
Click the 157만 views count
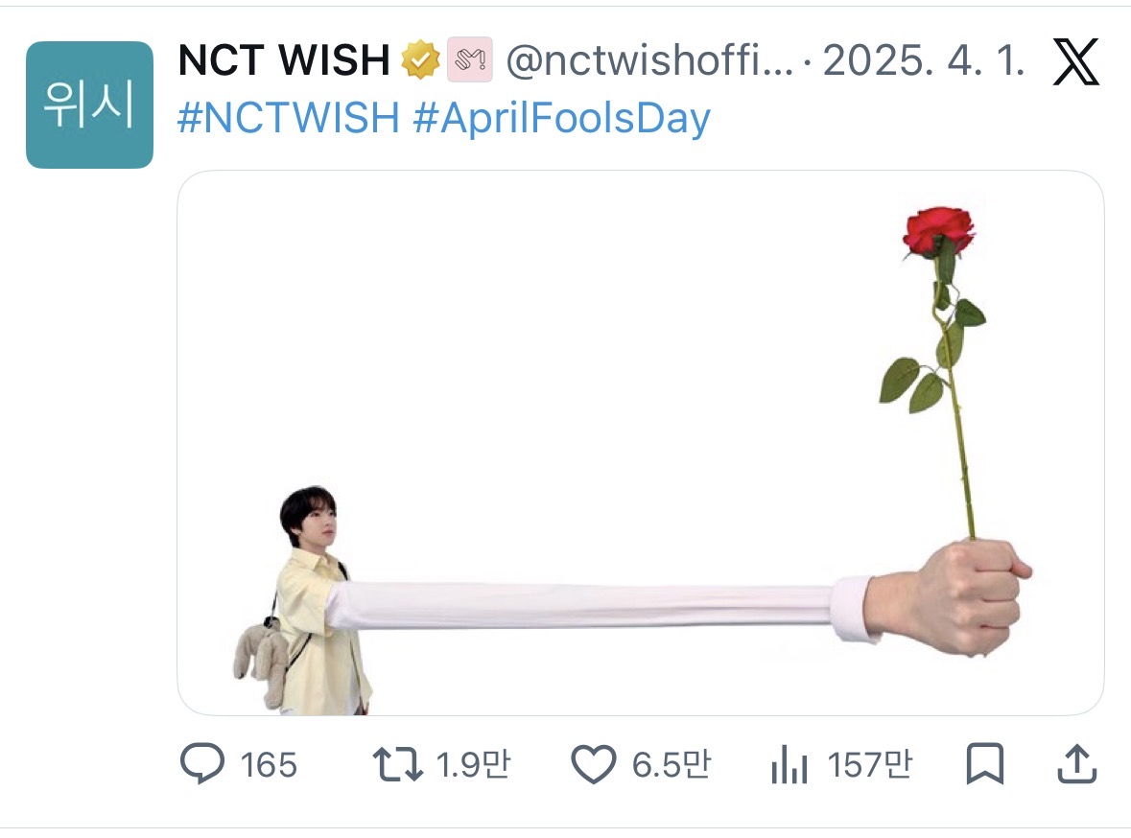click(870, 766)
